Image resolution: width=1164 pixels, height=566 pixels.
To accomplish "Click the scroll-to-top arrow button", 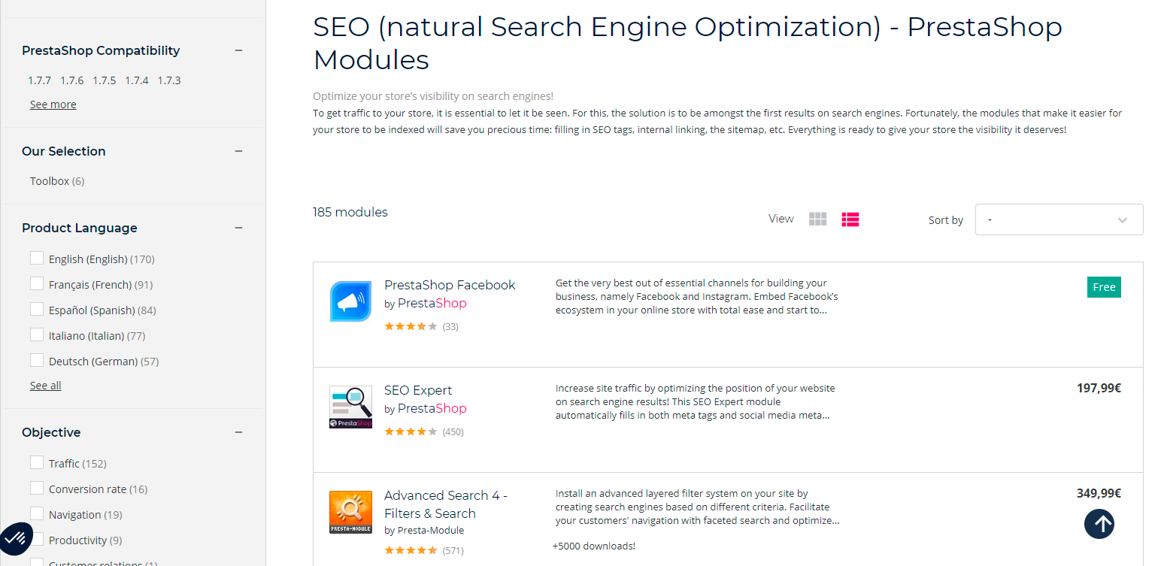I will (x=1099, y=524).
